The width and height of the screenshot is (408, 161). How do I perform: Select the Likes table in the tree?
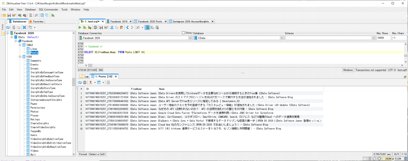coord(34,49)
